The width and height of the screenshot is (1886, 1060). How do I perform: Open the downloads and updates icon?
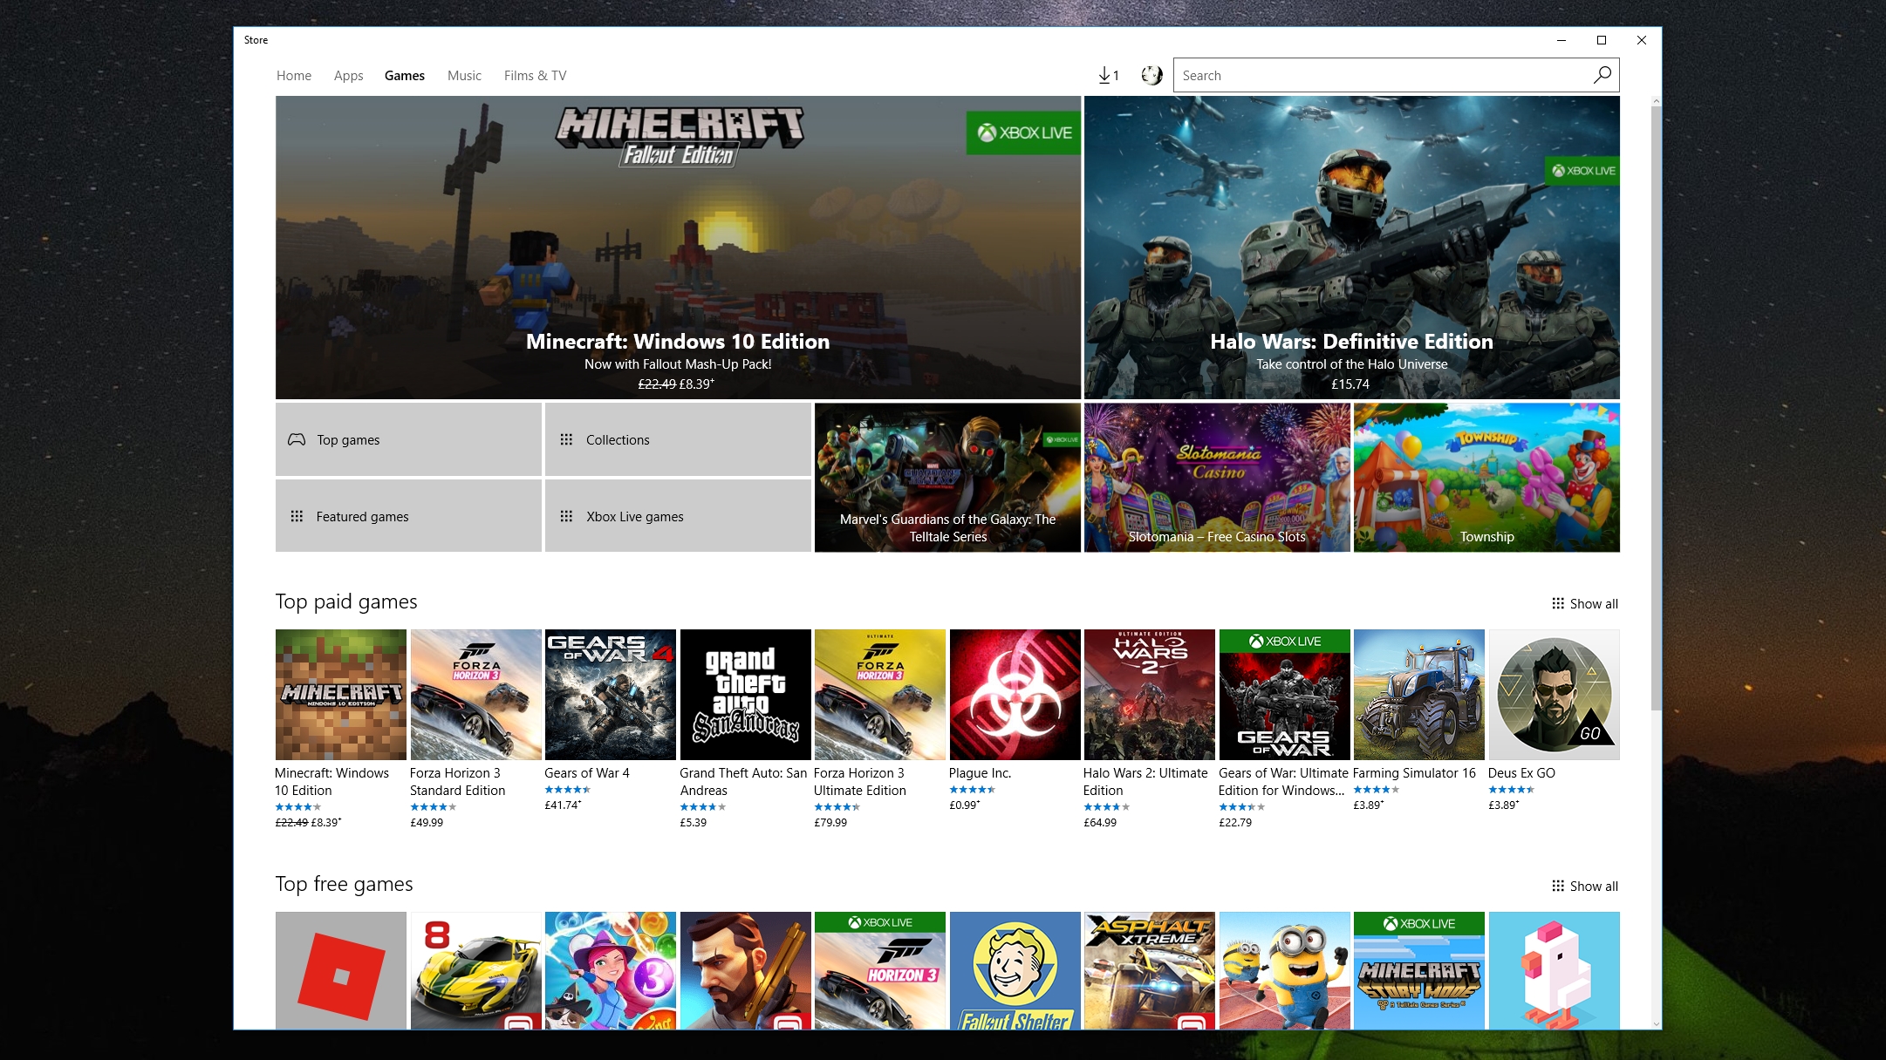1108,76
